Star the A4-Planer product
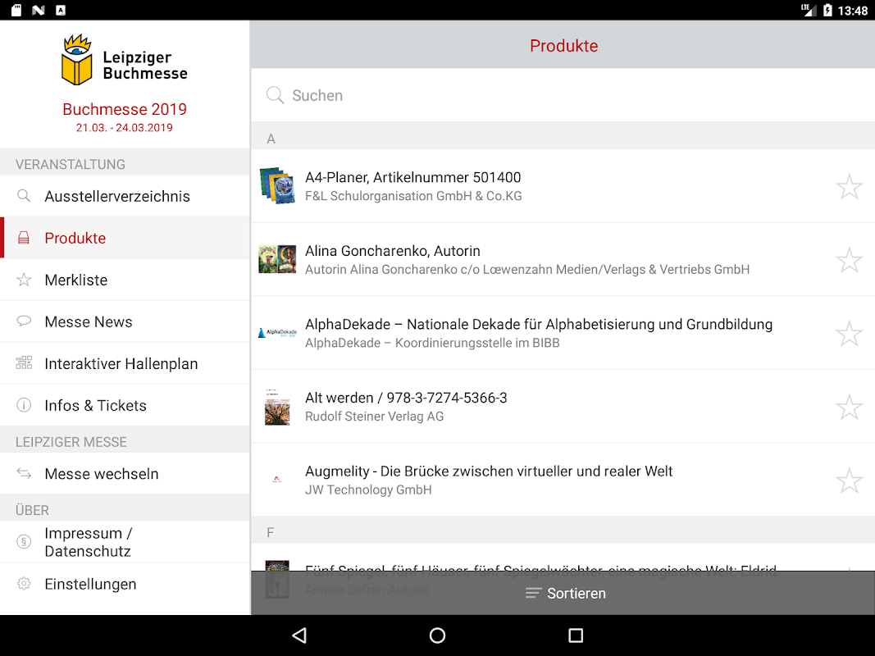The image size is (875, 656). click(x=849, y=186)
